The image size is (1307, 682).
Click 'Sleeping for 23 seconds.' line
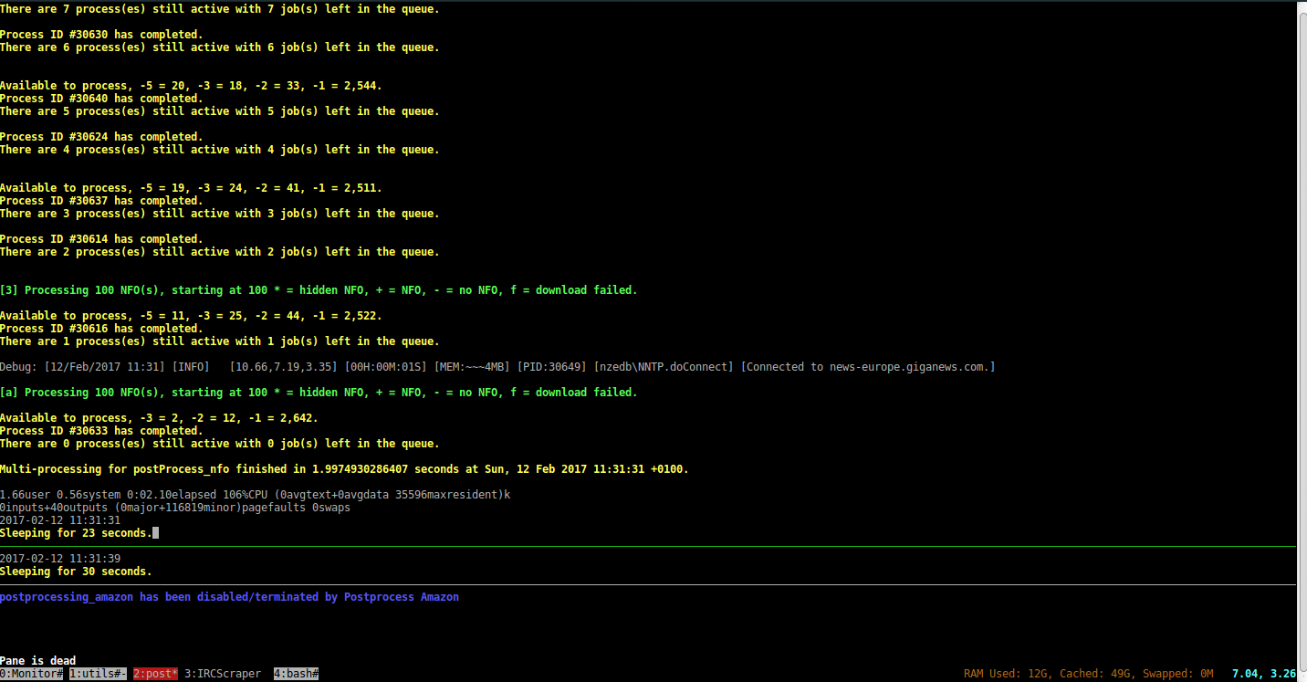[x=76, y=533]
